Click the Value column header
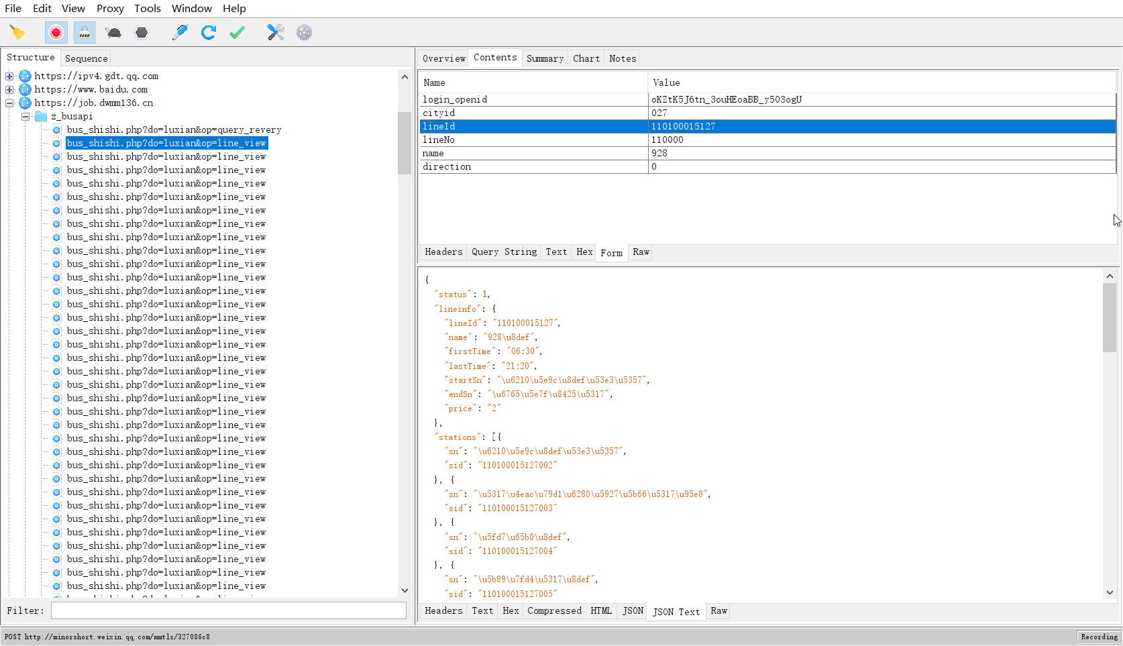This screenshot has width=1123, height=646. [882, 83]
